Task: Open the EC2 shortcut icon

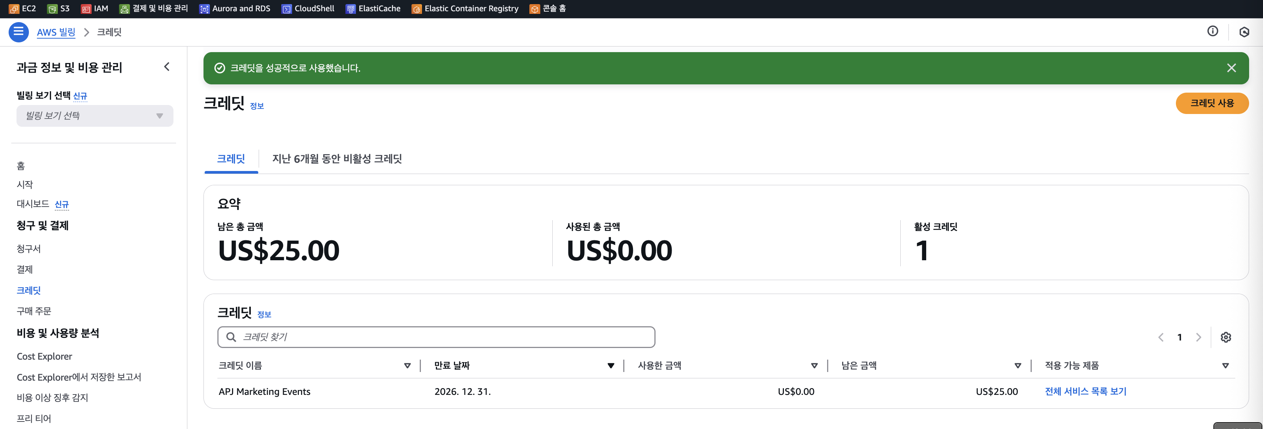Action: coord(14,9)
